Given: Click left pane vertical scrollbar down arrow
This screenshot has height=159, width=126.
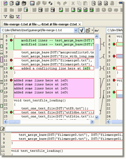Looking at the screenshot, I should [97, 117].
